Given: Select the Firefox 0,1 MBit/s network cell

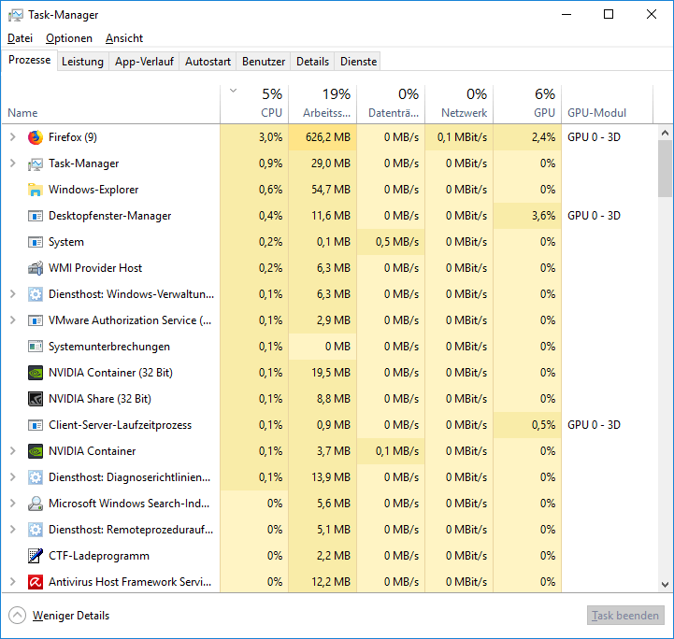Looking at the screenshot, I should (x=460, y=137).
